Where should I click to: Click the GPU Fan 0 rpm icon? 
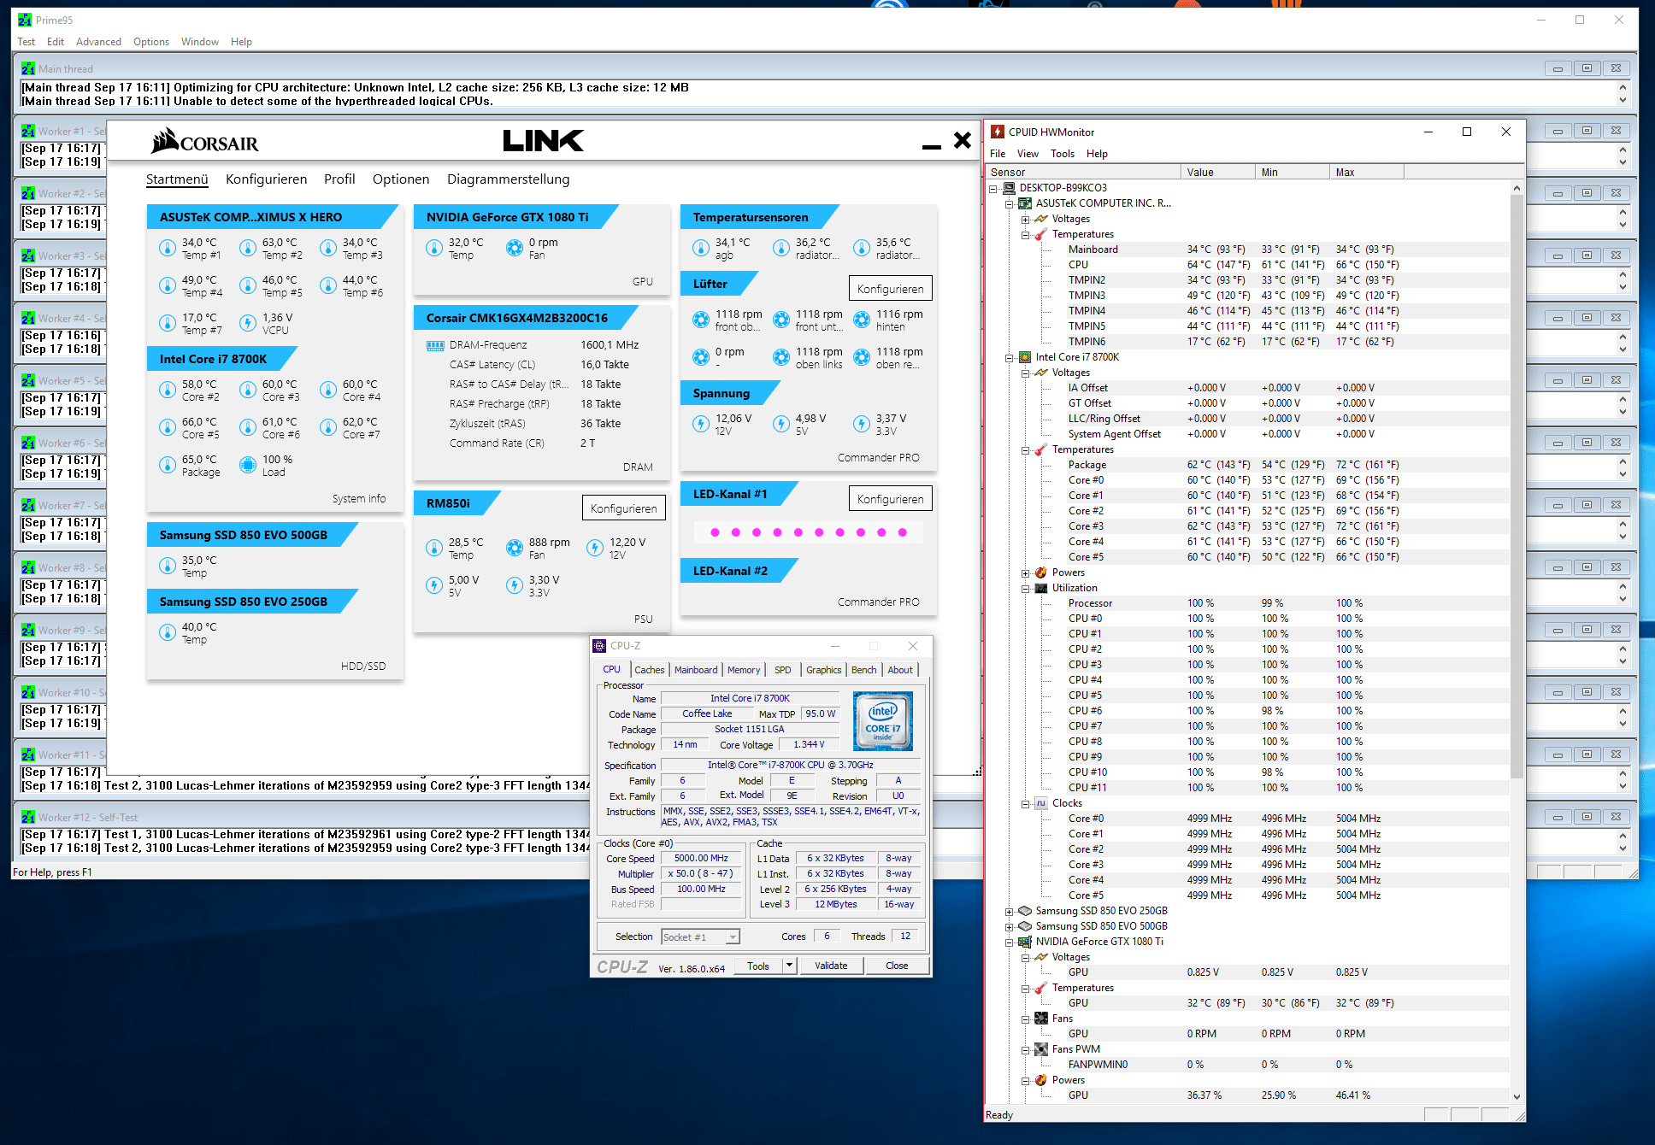coord(515,248)
